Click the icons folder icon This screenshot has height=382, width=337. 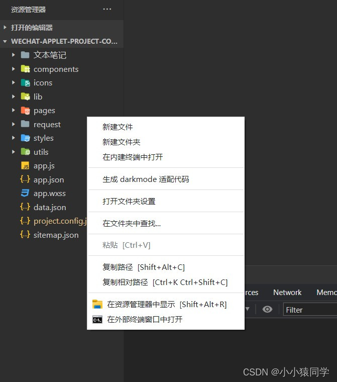point(25,83)
